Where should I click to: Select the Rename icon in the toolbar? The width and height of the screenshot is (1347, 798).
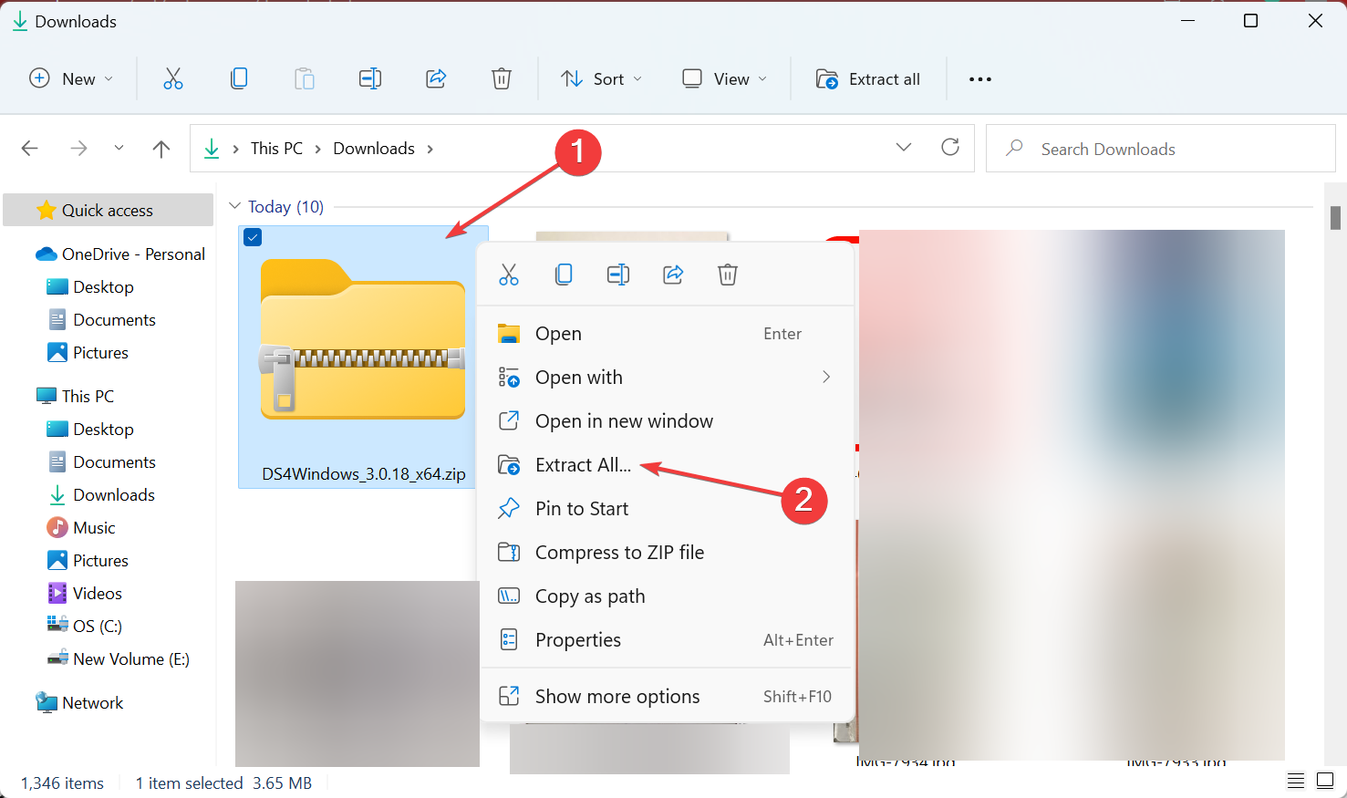[x=370, y=78]
